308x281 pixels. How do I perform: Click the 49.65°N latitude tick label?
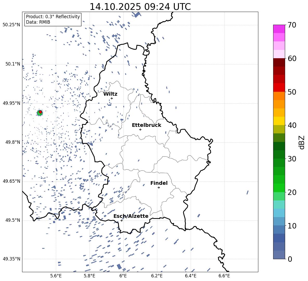[11, 181]
